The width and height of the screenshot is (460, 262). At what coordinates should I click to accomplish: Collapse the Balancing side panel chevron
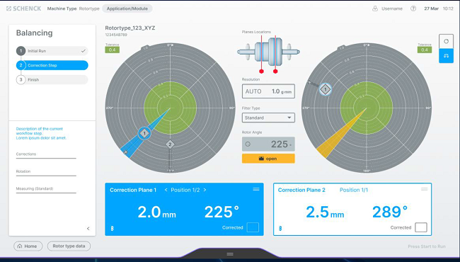click(88, 228)
